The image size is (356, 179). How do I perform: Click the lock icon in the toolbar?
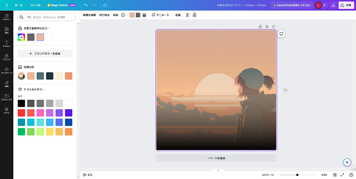pyautogui.click(x=194, y=15)
